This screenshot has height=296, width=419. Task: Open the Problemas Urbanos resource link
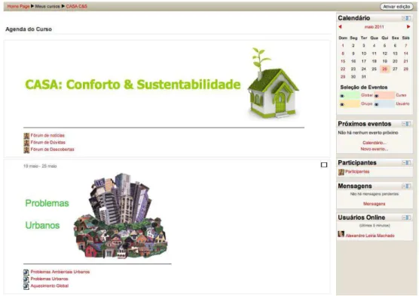[x=49, y=279]
